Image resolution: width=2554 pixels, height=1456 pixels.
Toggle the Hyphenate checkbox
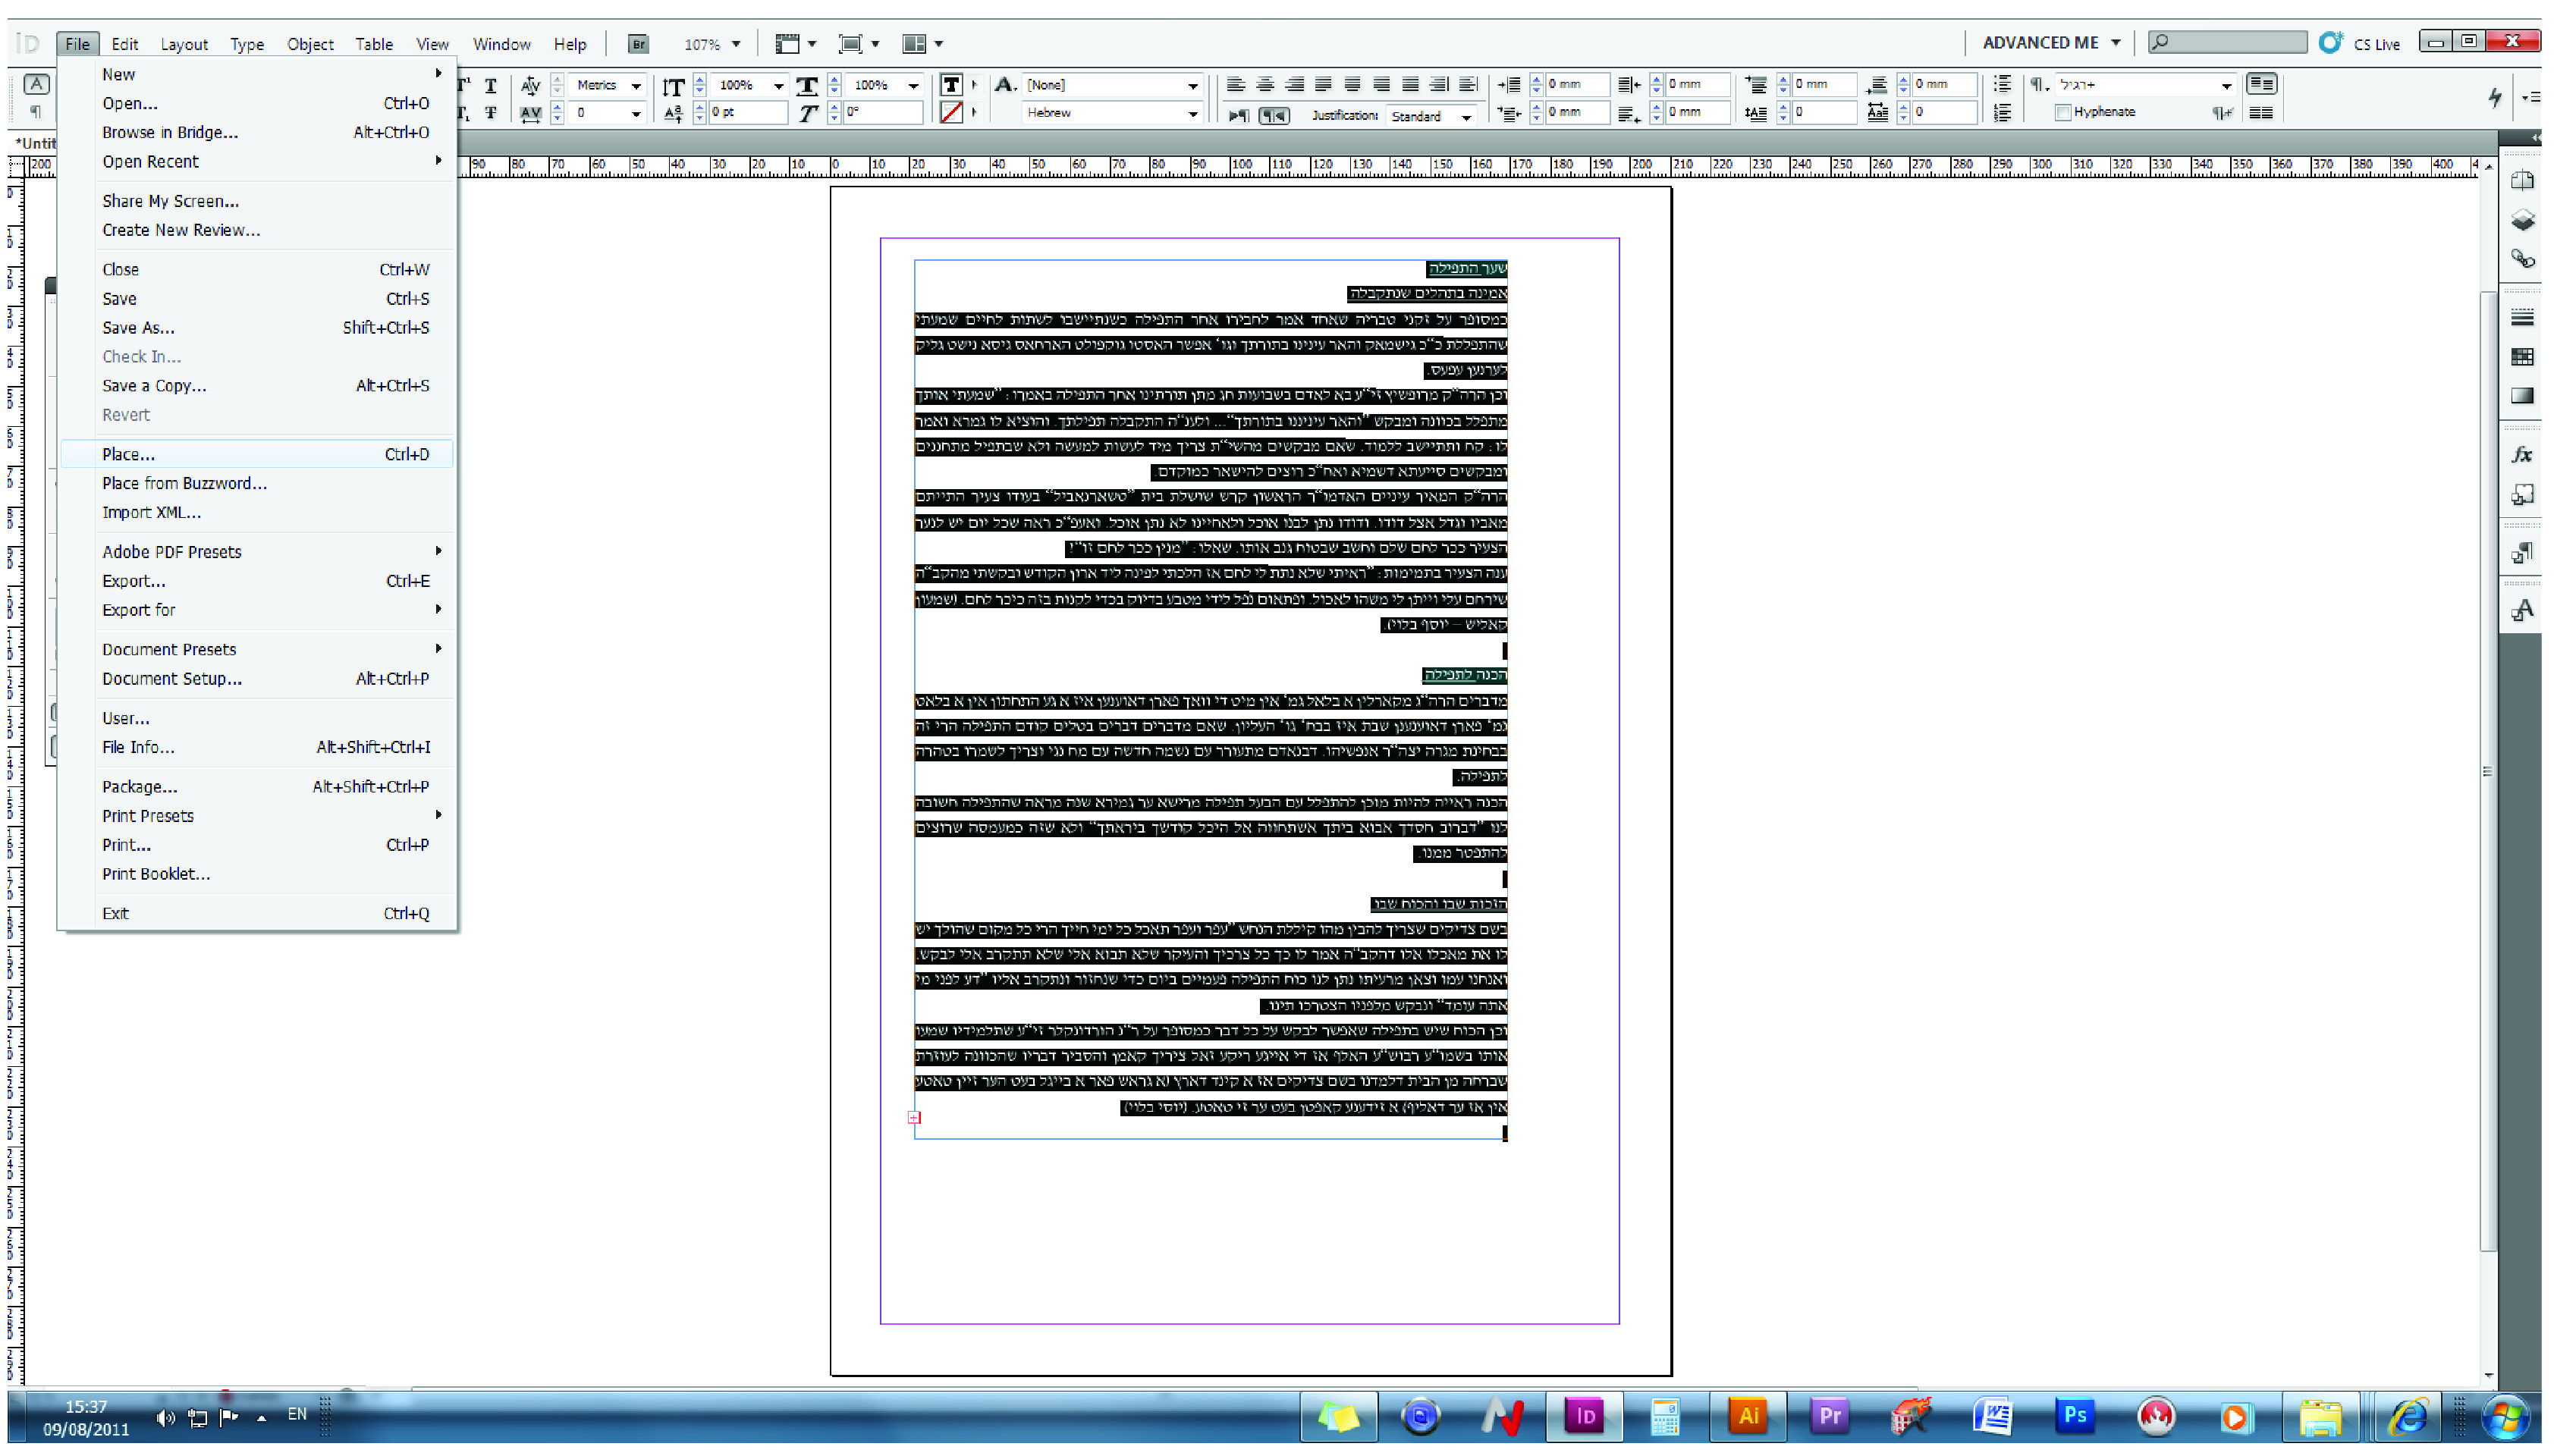tap(2061, 112)
